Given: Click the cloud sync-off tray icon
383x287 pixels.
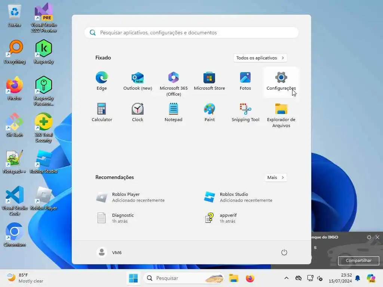Looking at the screenshot, I should click(x=298, y=278).
